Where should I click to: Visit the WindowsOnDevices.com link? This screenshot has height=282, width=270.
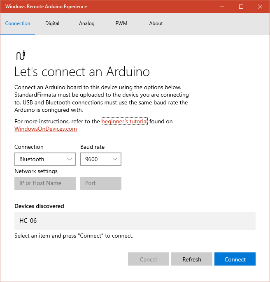(x=46, y=129)
